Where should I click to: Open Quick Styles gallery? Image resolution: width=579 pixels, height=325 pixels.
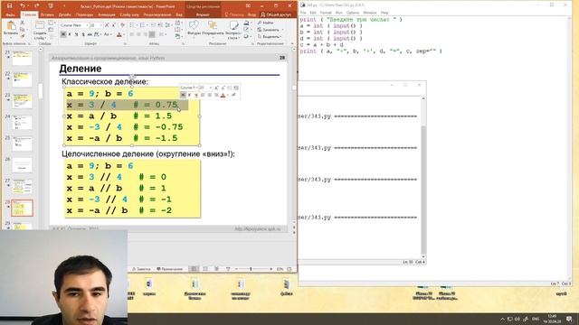tap(233, 30)
